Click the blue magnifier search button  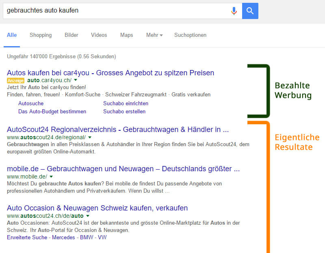pyautogui.click(x=250, y=11)
